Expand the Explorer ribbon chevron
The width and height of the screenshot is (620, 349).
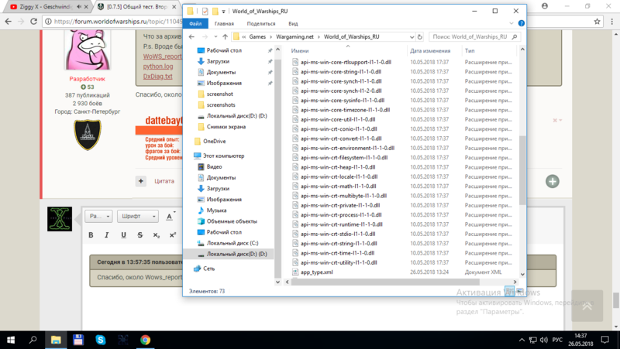pos(511,24)
